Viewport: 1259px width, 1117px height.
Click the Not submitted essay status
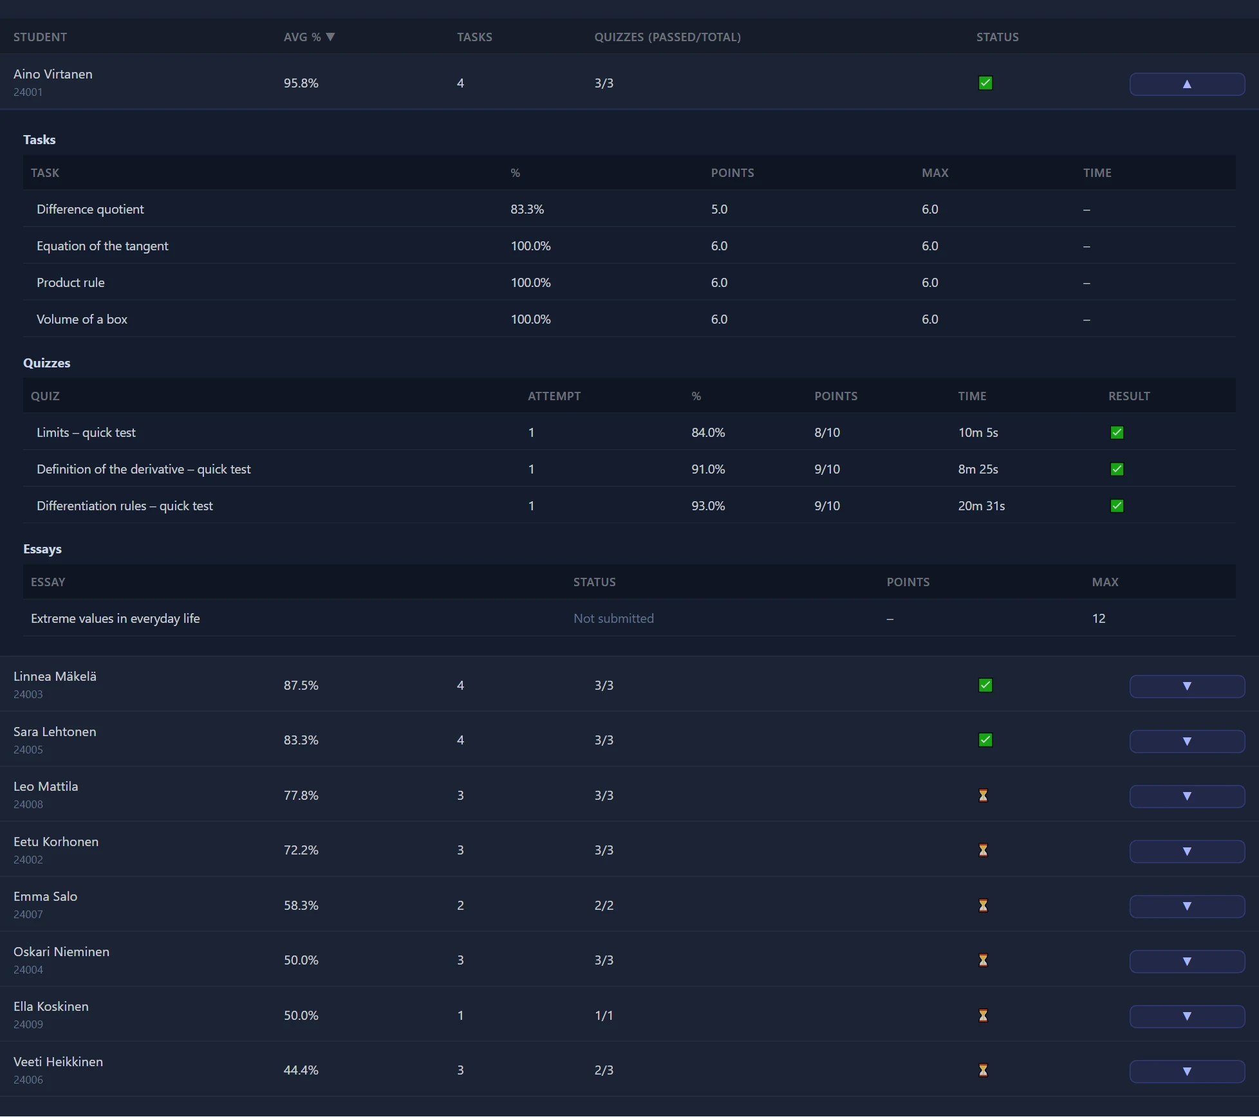click(613, 618)
